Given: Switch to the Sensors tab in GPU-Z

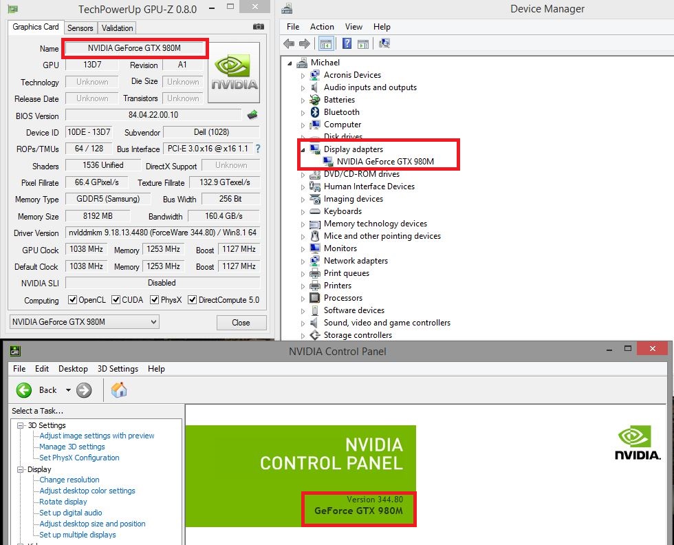Looking at the screenshot, I should pos(80,28).
